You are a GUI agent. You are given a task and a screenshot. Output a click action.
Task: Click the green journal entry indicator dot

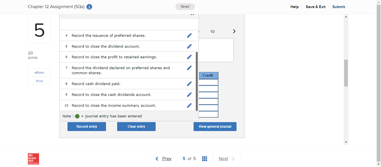click(x=77, y=116)
